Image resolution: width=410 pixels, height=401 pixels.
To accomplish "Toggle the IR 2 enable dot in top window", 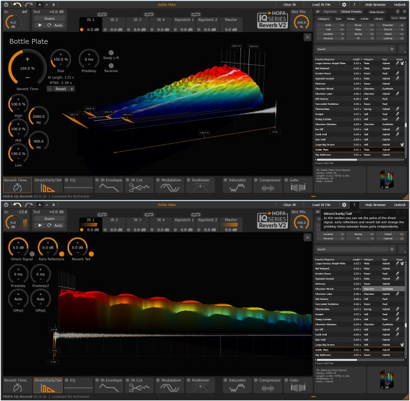I will pos(105,30).
